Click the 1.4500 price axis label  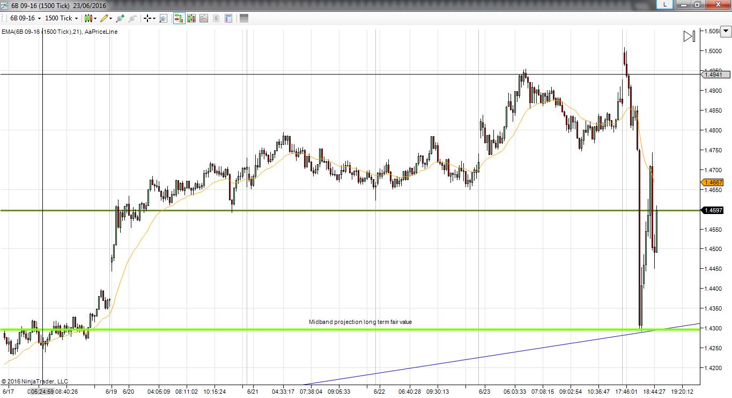714,249
